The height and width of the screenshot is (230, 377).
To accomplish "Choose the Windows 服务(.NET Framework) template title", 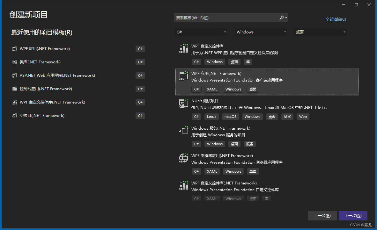I will [221, 128].
